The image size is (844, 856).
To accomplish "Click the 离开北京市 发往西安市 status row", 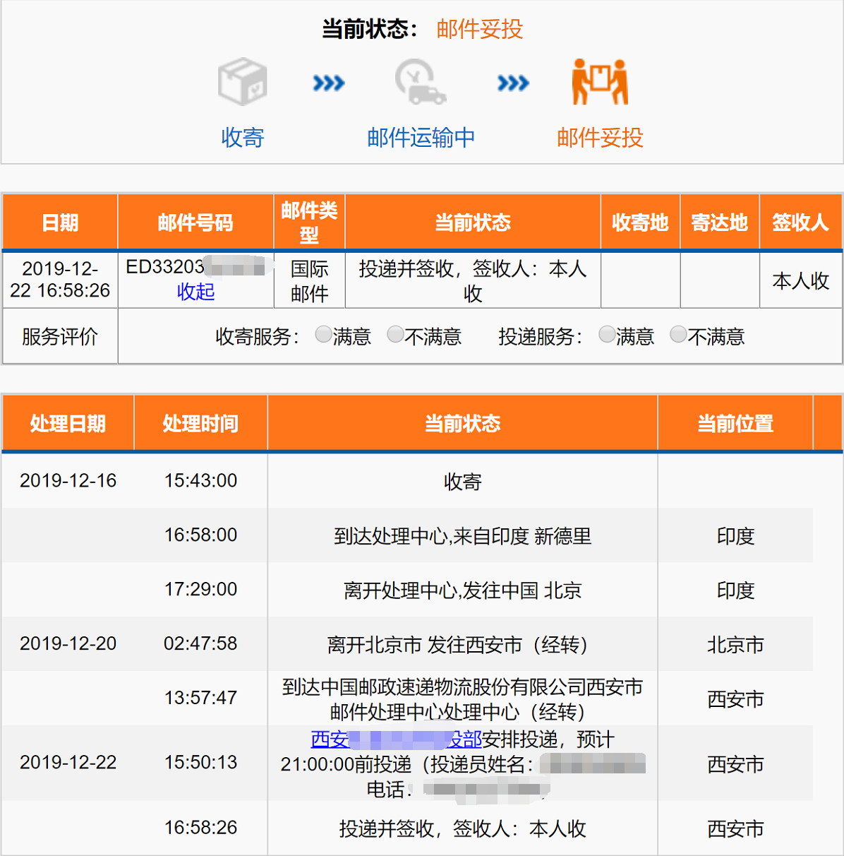I will (457, 644).
